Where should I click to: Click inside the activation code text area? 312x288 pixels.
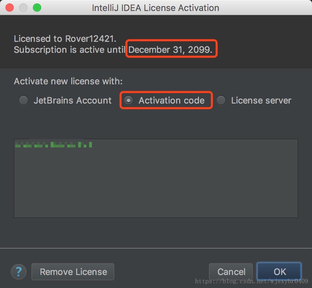[156, 178]
